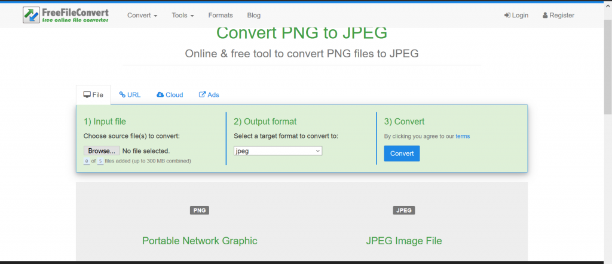612x264 pixels.
Task: Click the Portable Network Graphic heading
Action: coord(200,241)
